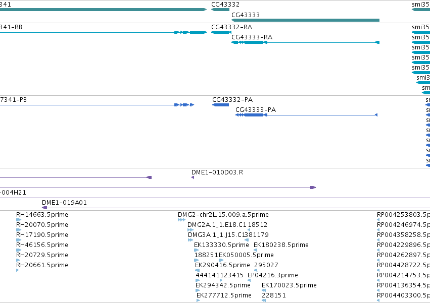Click the RP004136354 EST label

403,285
